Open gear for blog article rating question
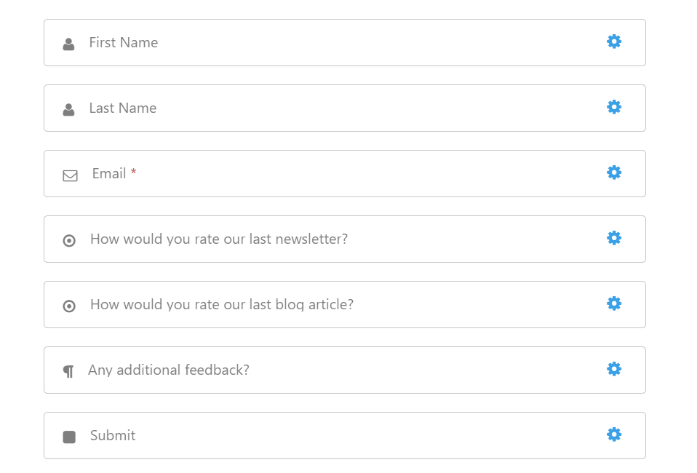Screen dimensions: 697x473 pyautogui.click(x=614, y=303)
